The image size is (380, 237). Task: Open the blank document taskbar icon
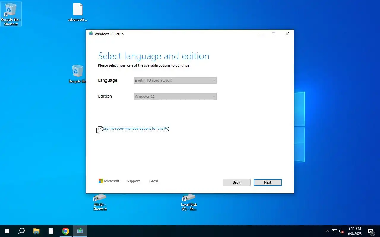coord(51,231)
